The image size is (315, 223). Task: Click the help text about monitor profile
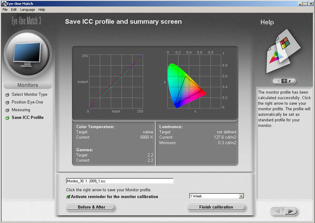(x=284, y=109)
